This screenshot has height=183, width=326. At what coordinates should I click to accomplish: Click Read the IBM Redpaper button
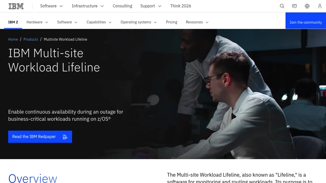tap(40, 137)
